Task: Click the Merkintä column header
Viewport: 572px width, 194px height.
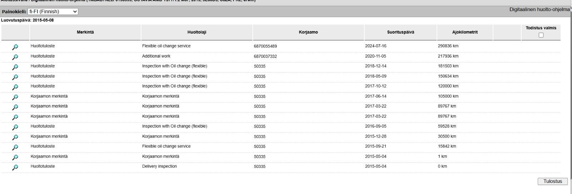Action: pyautogui.click(x=85, y=32)
